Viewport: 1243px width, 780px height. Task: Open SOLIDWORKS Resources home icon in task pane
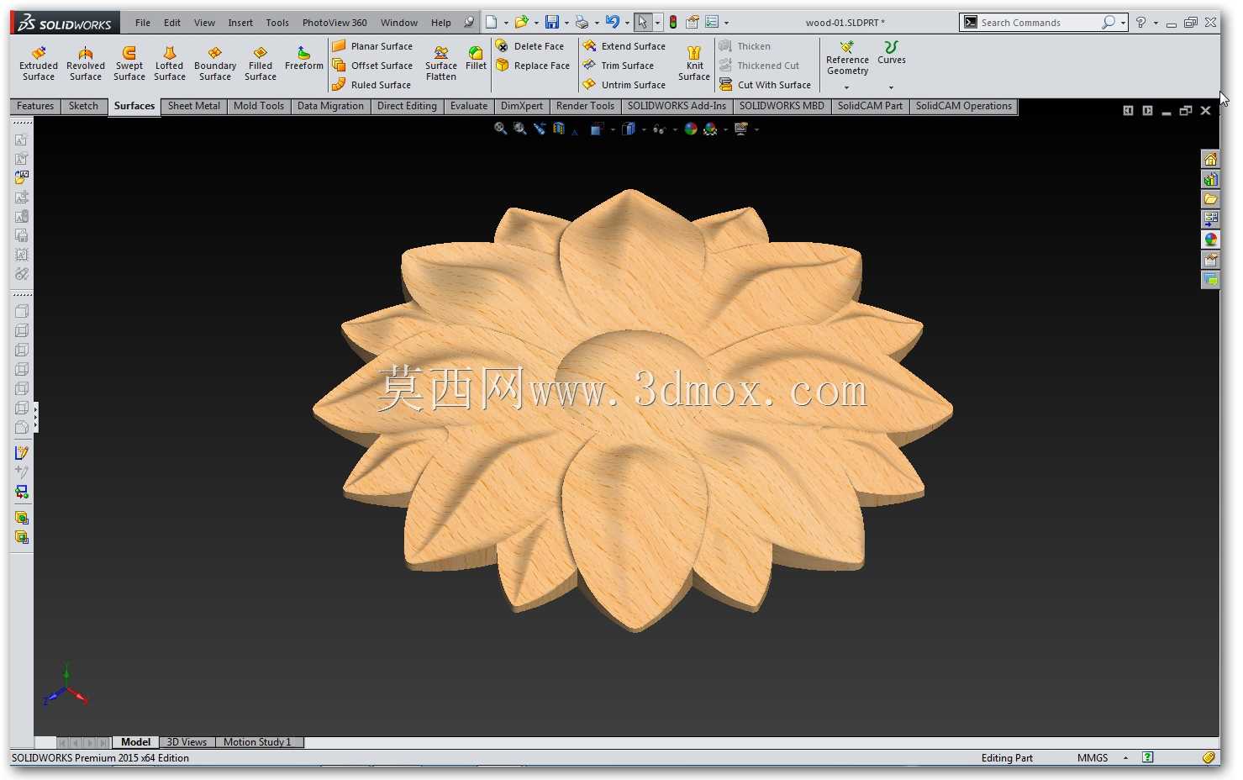click(1210, 159)
